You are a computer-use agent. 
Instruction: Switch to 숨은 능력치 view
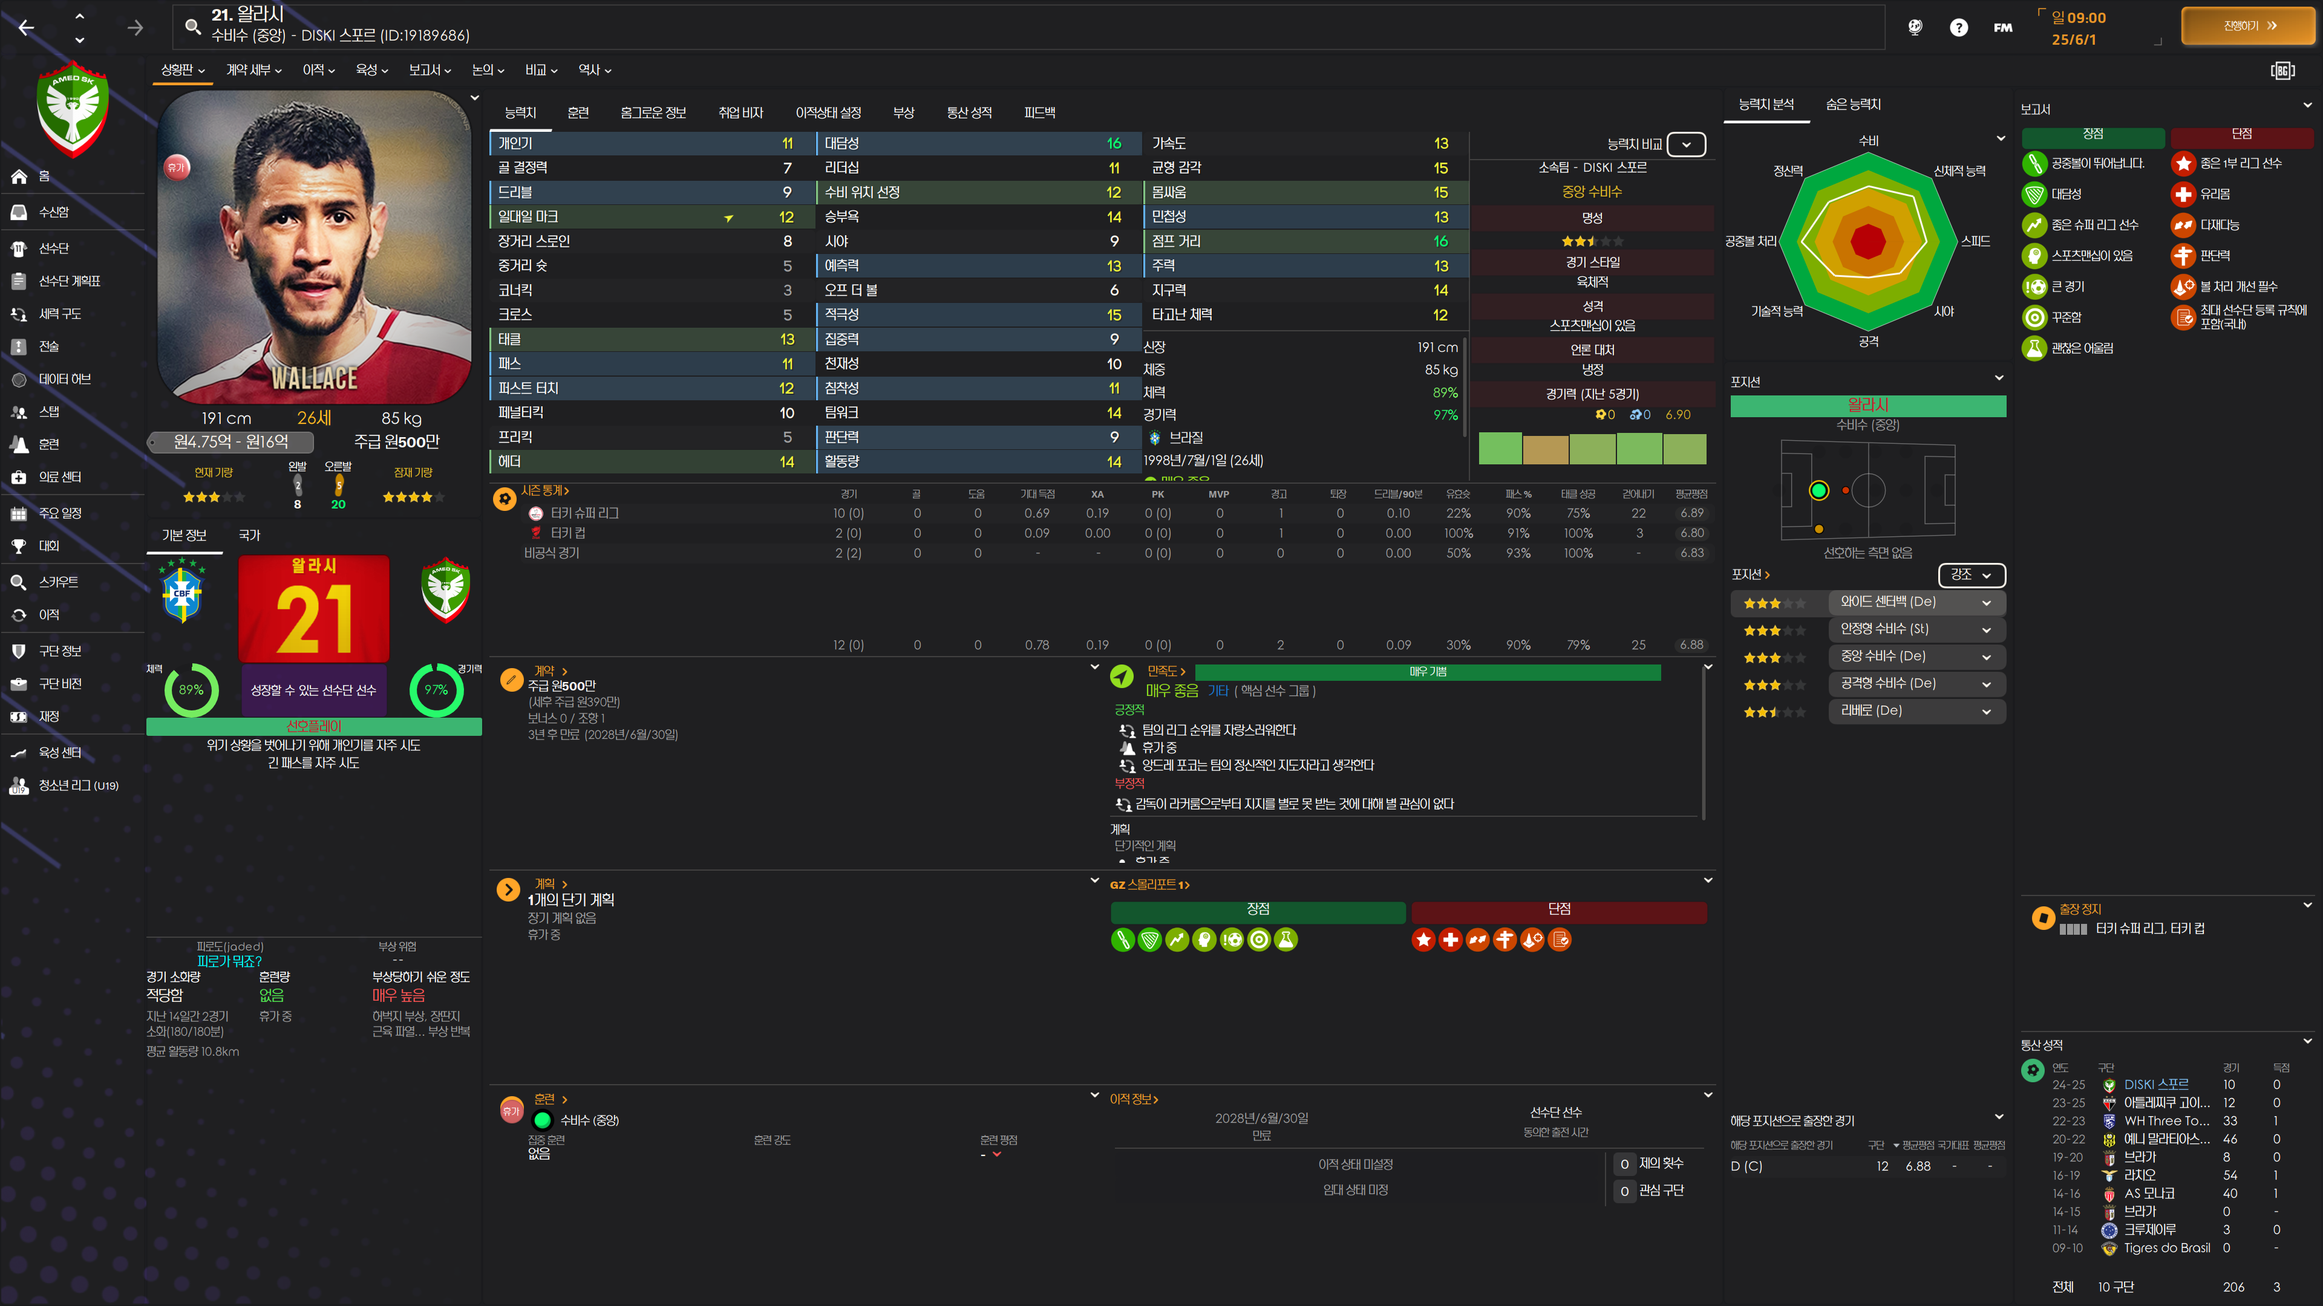click(1852, 105)
